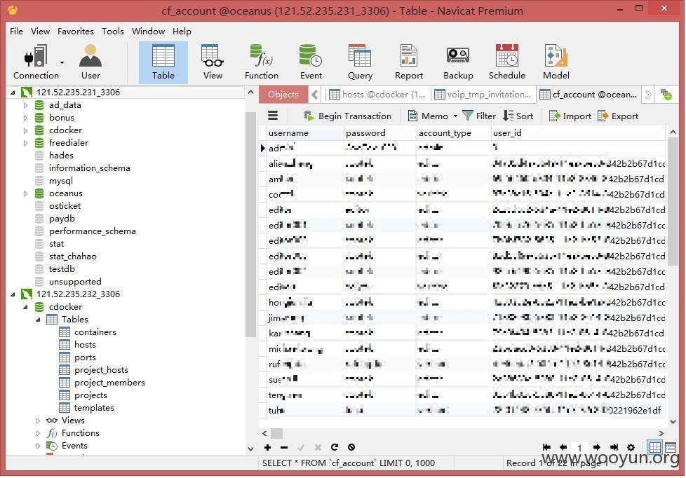The image size is (686, 478).
Task: Collapse the Tables node
Action: (38, 320)
